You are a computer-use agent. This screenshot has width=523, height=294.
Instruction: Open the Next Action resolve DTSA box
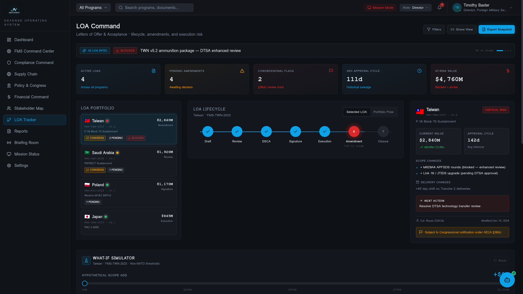click(x=462, y=203)
